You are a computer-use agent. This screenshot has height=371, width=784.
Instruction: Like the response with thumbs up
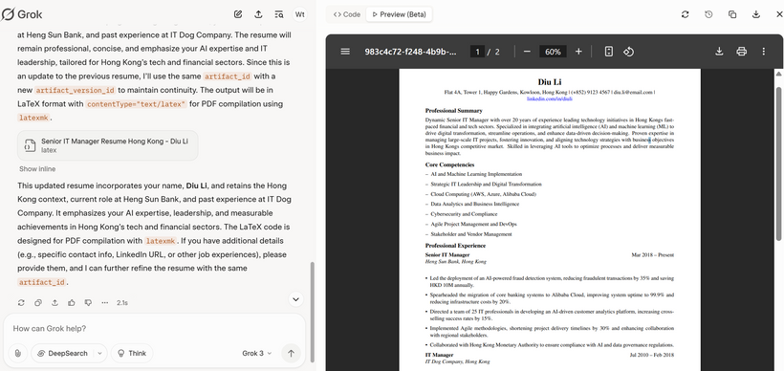pos(72,302)
